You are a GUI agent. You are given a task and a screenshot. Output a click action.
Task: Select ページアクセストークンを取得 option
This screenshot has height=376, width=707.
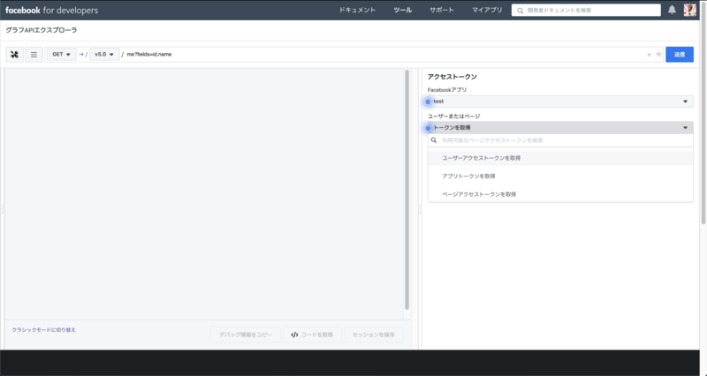pos(560,194)
